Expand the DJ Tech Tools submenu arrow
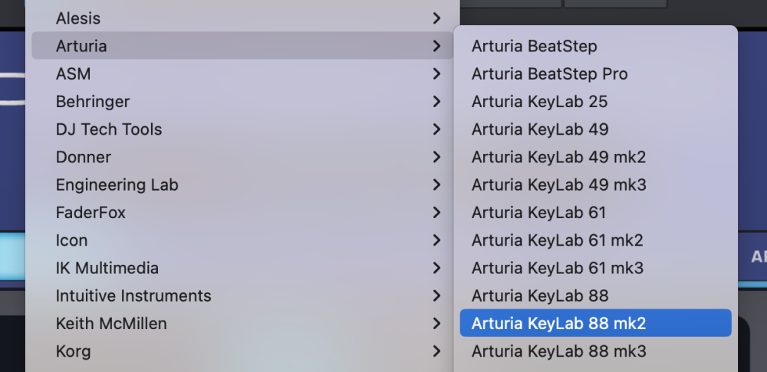Viewport: 767px width, 372px height. (x=436, y=129)
